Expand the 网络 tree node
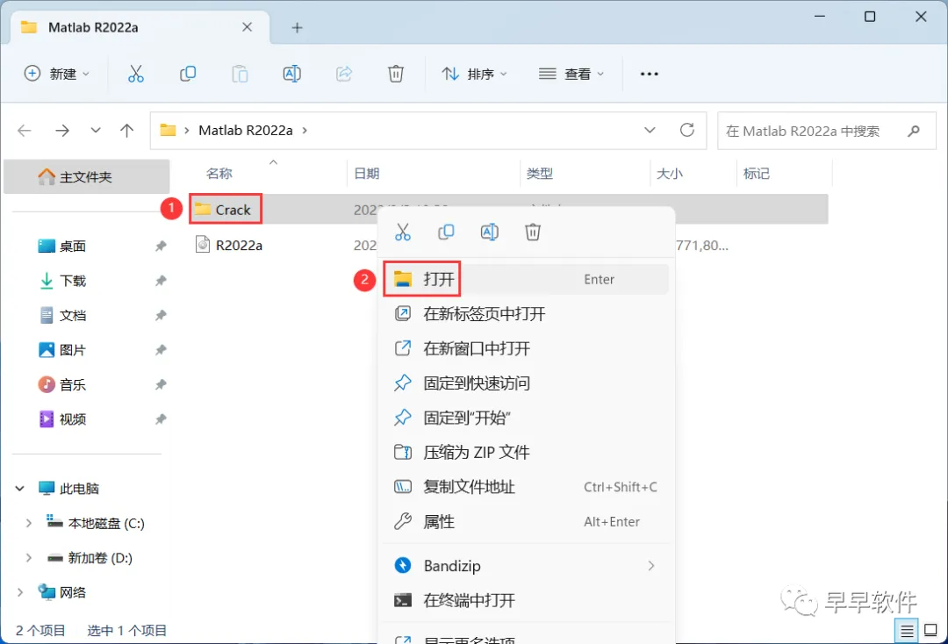Viewport: 948px width, 644px height. tap(20, 592)
